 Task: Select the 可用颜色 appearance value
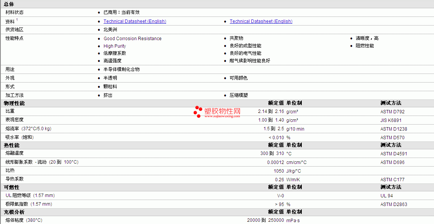pos(238,78)
